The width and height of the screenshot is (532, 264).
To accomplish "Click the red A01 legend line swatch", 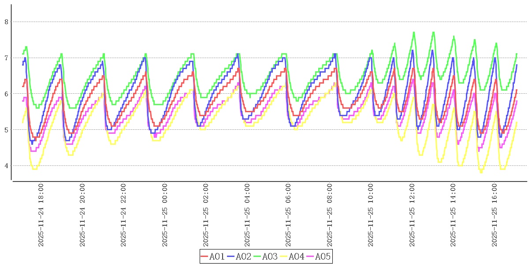I will (205, 257).
